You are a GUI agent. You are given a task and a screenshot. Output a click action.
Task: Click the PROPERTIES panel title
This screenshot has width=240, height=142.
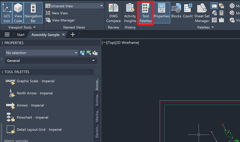point(14,43)
